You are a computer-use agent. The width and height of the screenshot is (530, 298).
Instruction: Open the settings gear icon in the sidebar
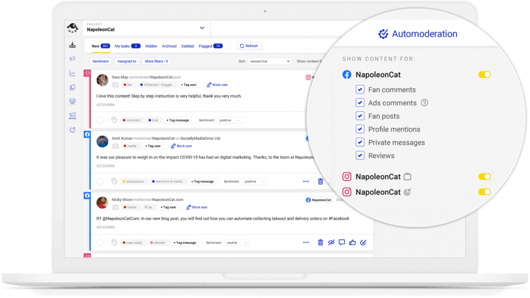72,130
